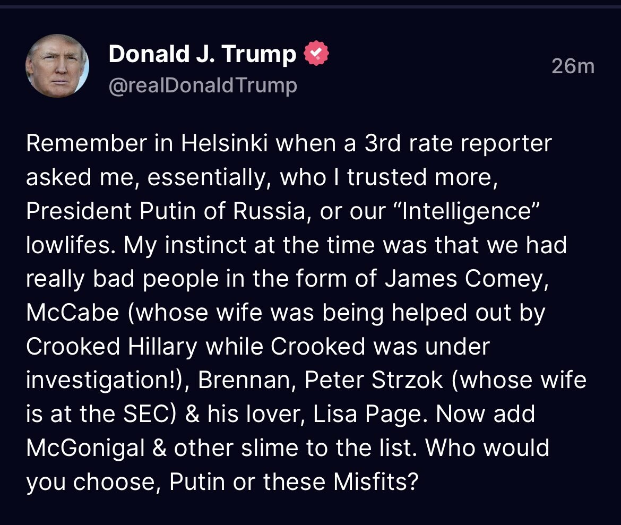621x525 pixels.
Task: Click the word Misfits? at the end
Action: [375, 482]
